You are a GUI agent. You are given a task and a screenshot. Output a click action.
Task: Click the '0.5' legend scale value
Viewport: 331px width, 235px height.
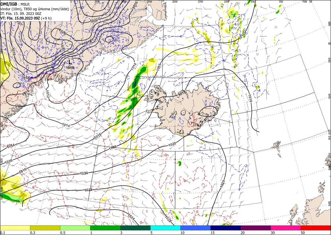63,233
